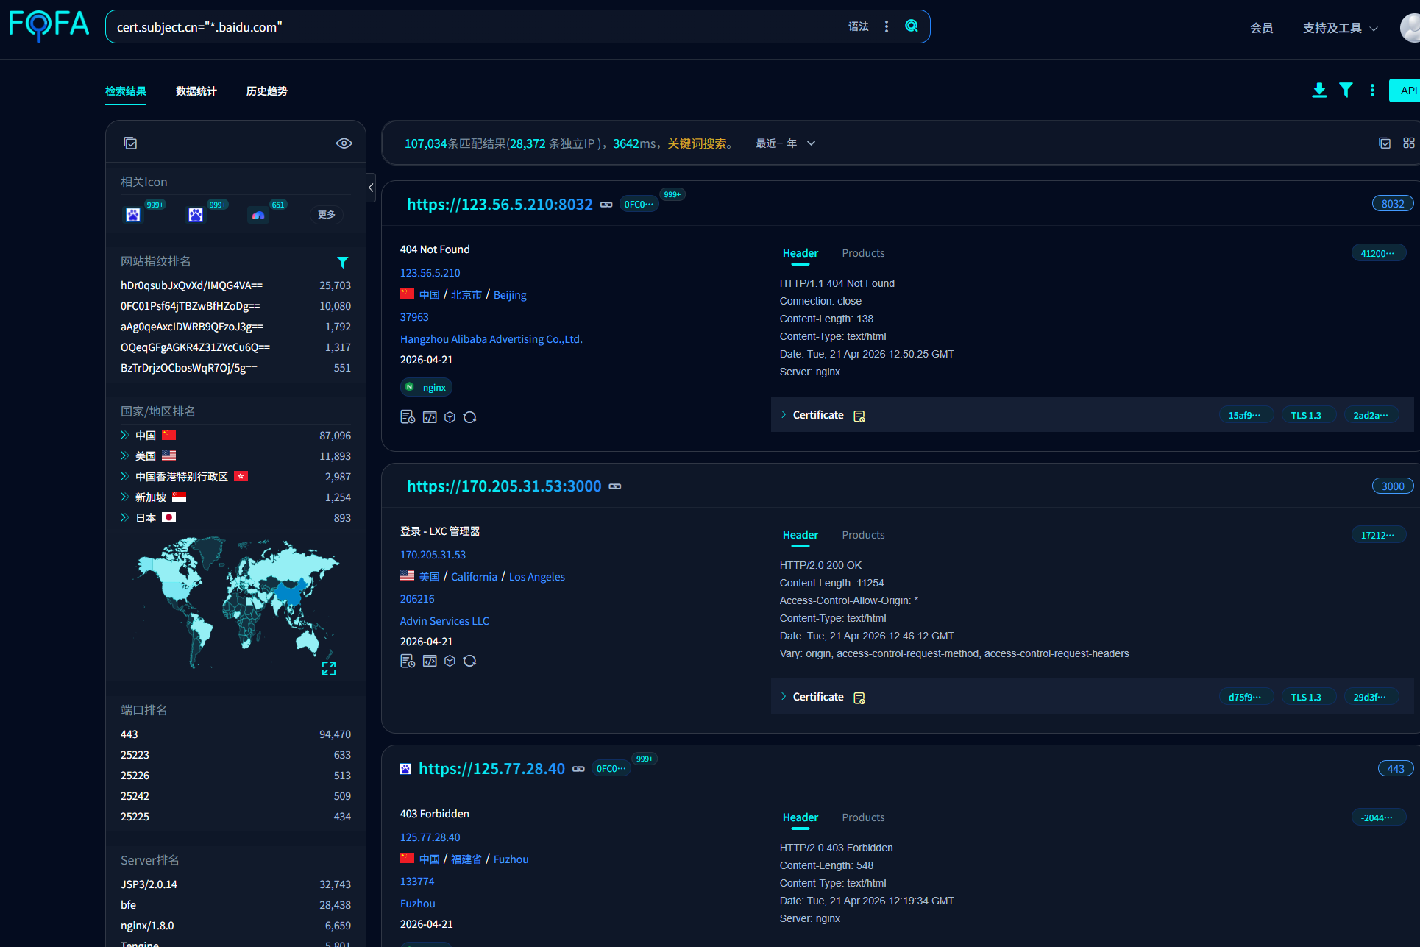Toggle the select-all checkbox icon in the left panel
Image resolution: width=1420 pixels, height=947 pixels.
pyautogui.click(x=130, y=143)
